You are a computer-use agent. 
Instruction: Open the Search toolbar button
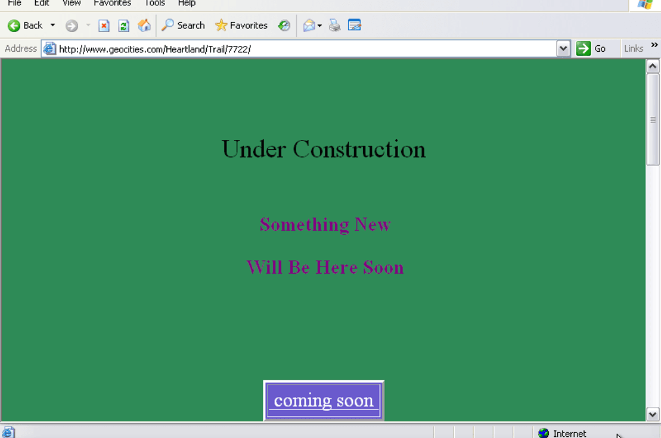click(x=184, y=25)
